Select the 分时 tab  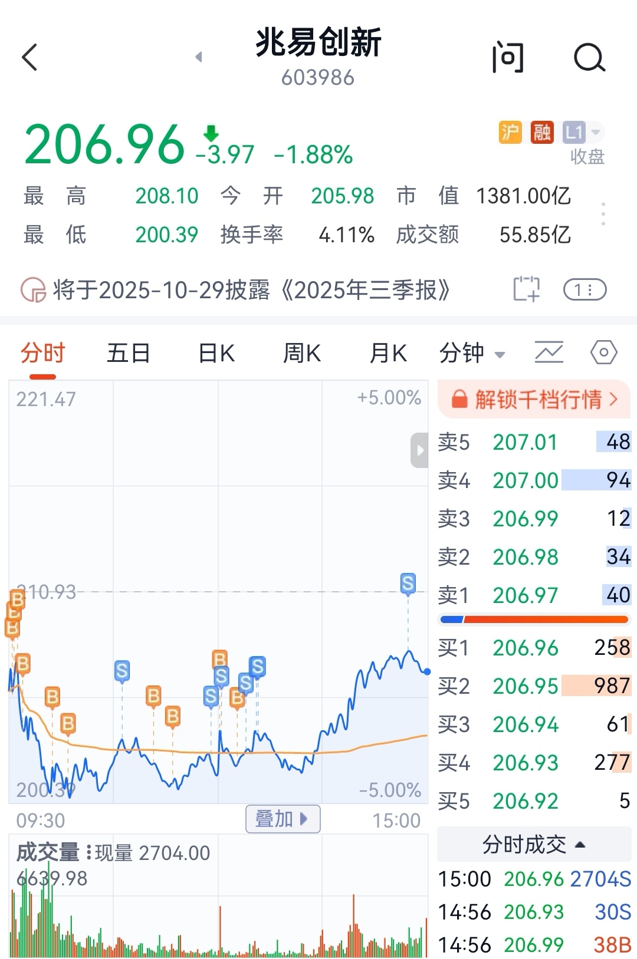[42, 354]
